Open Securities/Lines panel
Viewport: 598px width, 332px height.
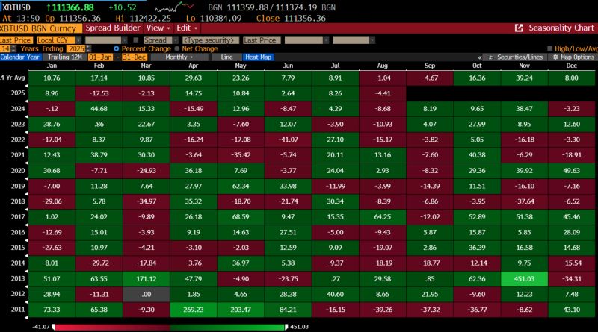pyautogui.click(x=516, y=57)
